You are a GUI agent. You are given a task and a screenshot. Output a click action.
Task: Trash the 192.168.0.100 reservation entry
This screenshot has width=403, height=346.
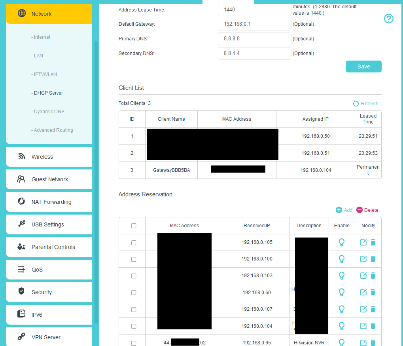(x=373, y=259)
